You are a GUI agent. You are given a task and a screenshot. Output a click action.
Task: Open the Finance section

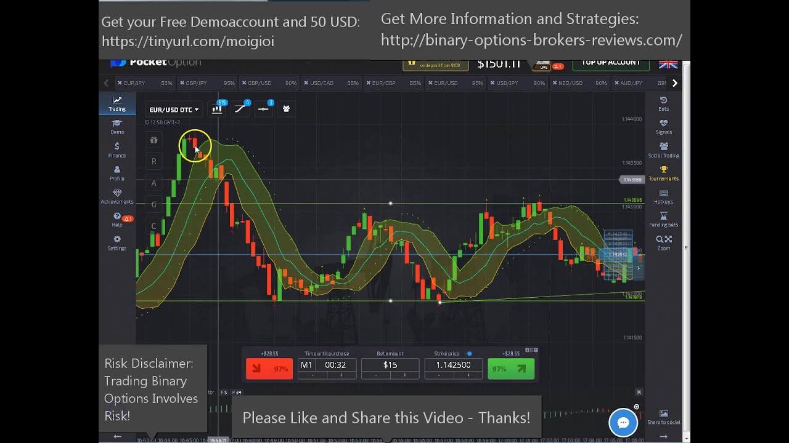coord(117,150)
